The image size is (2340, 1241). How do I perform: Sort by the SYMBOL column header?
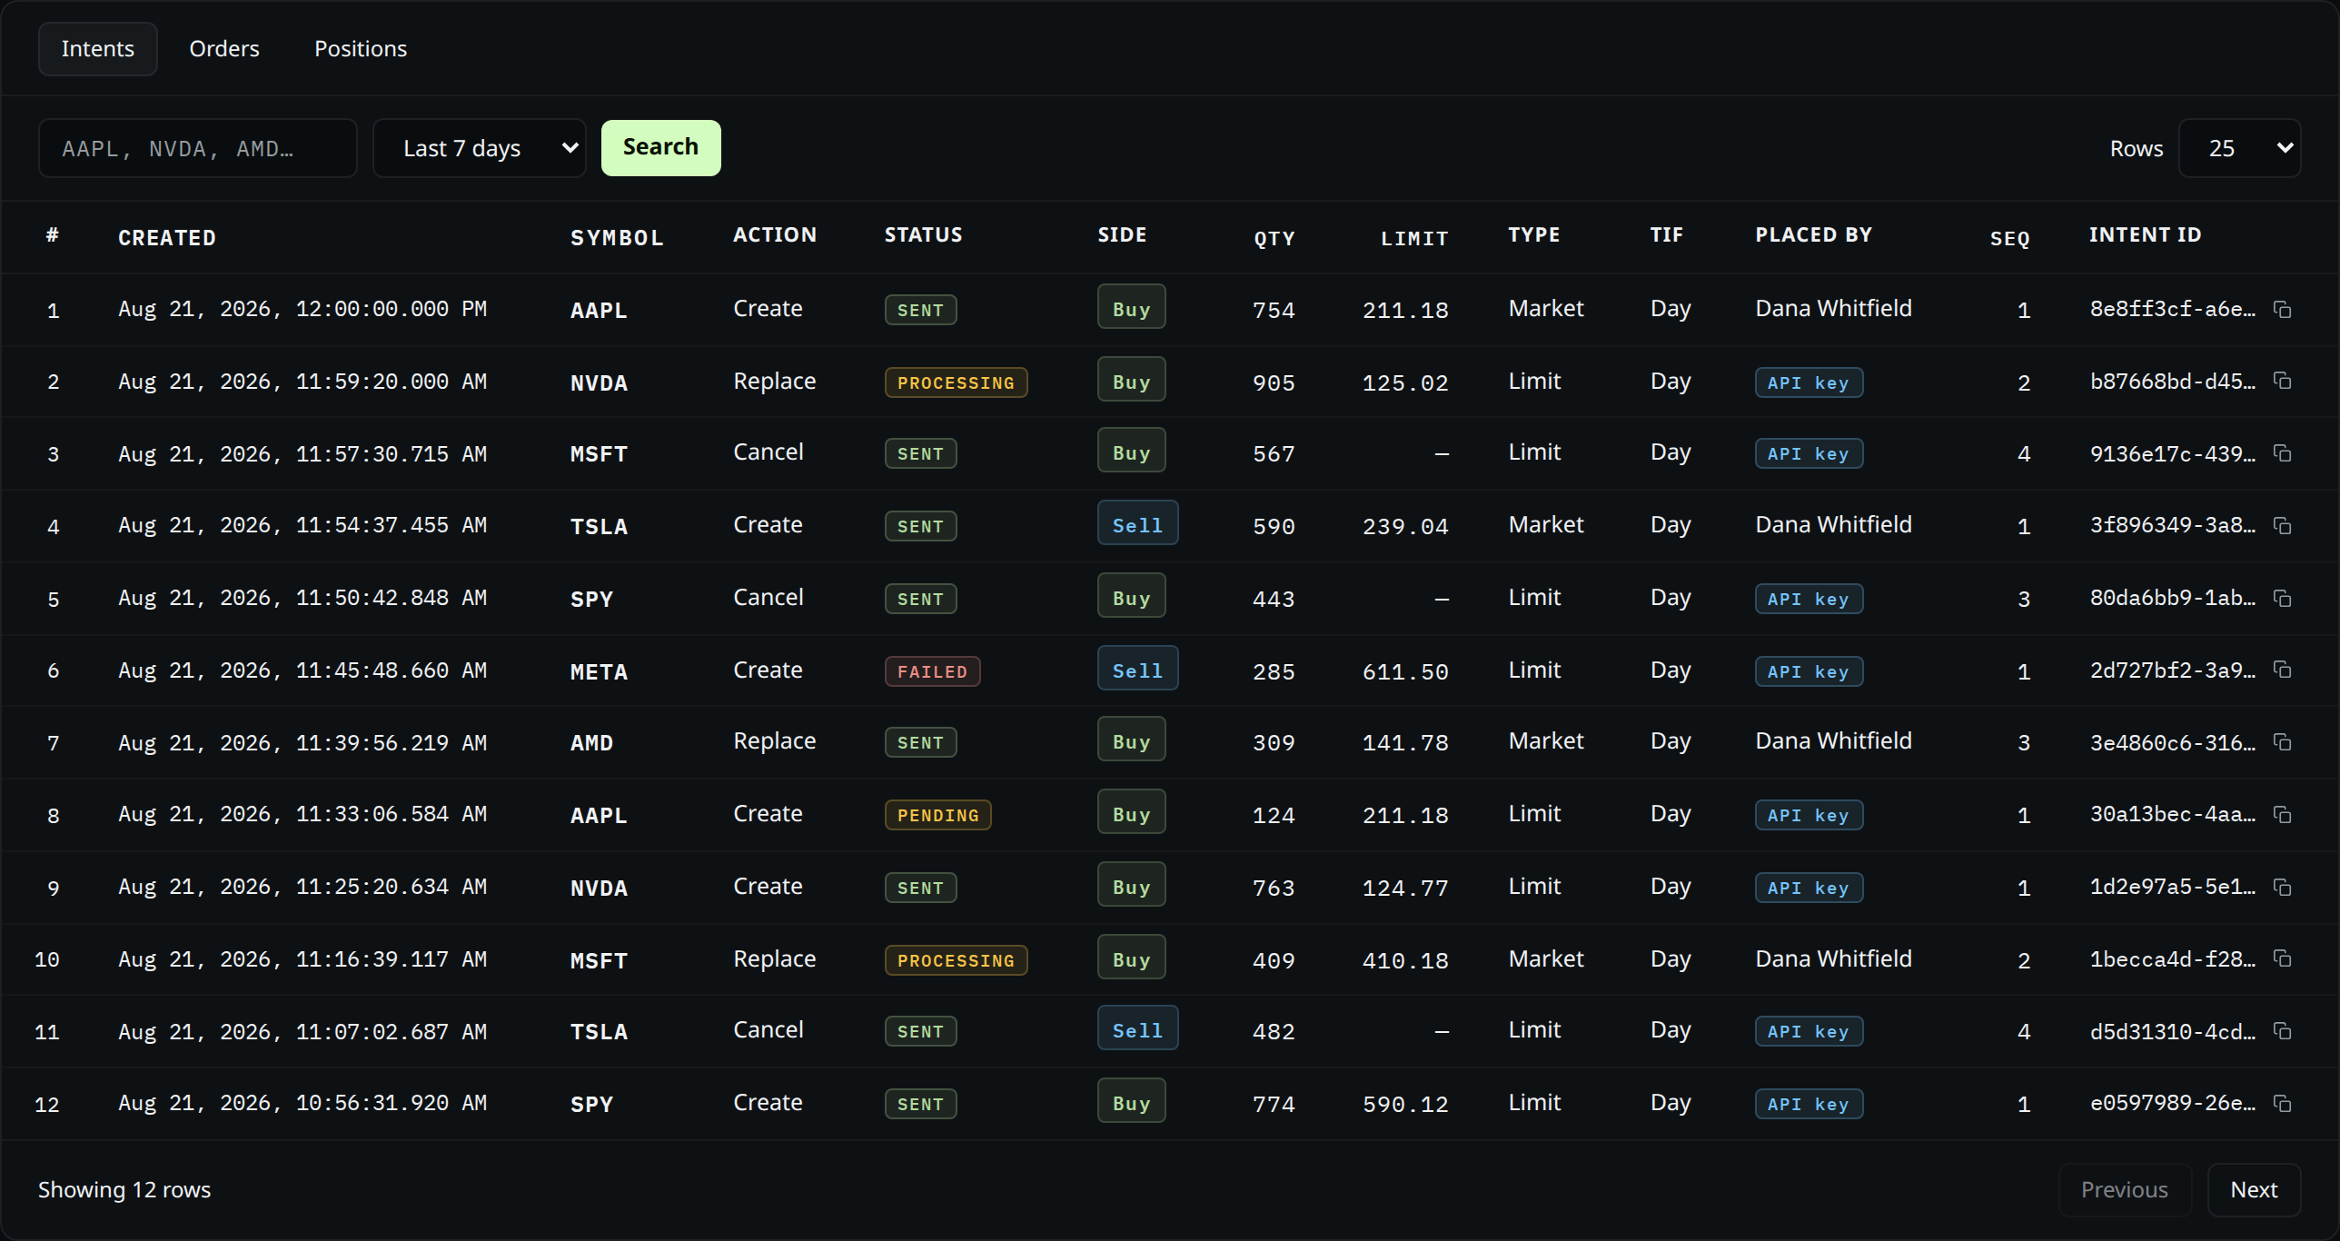[x=617, y=238]
